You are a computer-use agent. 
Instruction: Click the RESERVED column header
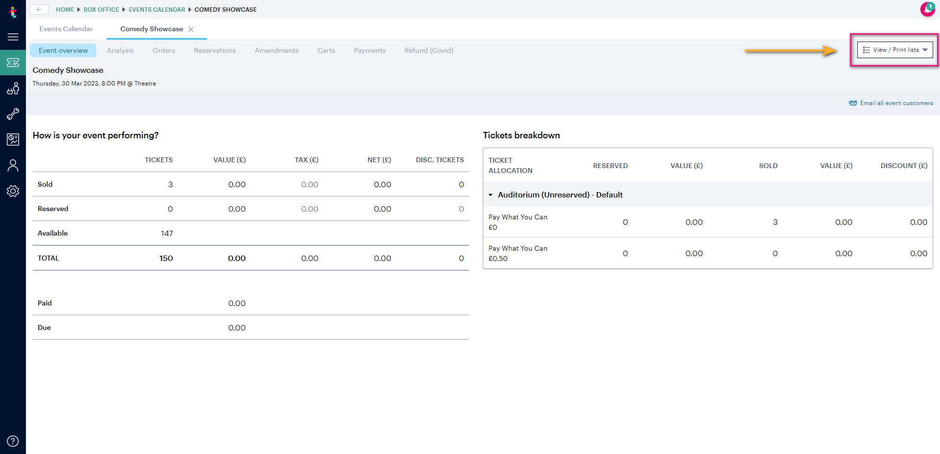point(610,166)
